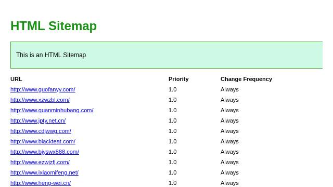
Task: Select priority 1.0 in quanminhubang.com row
Action: coord(172,110)
